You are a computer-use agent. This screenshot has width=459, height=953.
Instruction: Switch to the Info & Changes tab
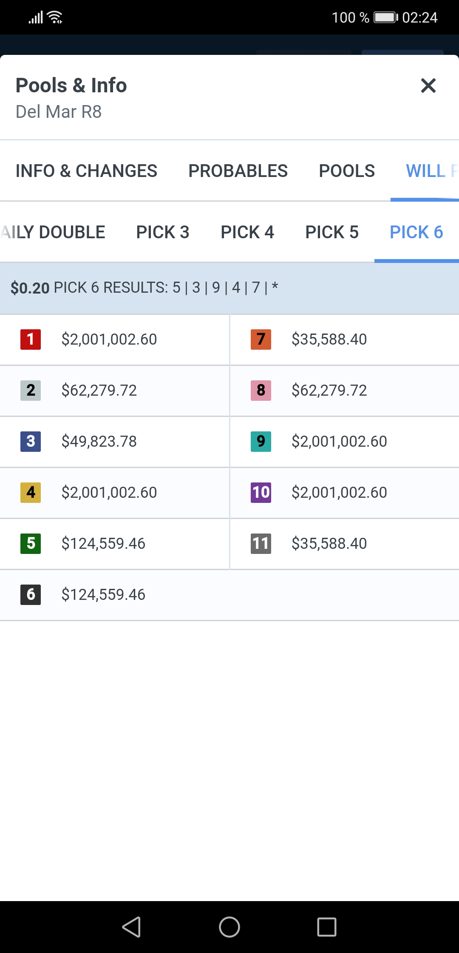click(86, 171)
